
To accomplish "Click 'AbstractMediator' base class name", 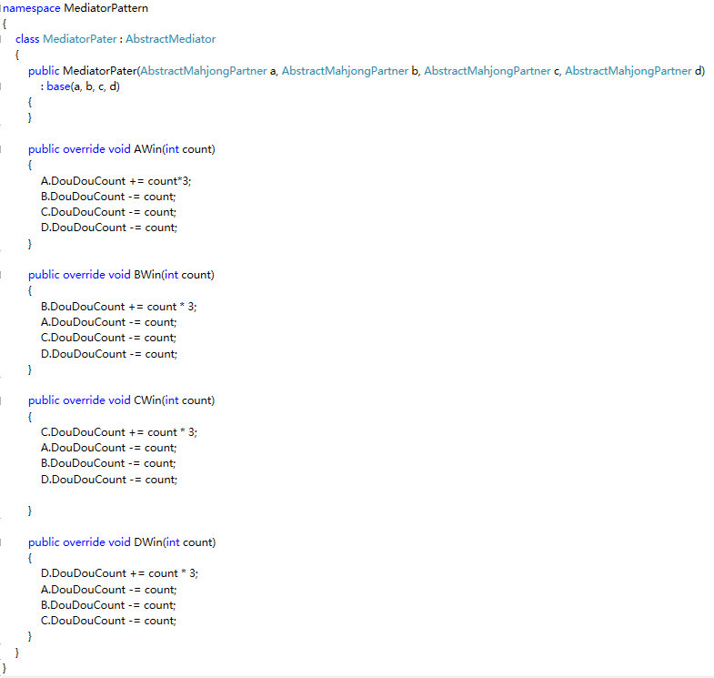I will click(x=171, y=39).
